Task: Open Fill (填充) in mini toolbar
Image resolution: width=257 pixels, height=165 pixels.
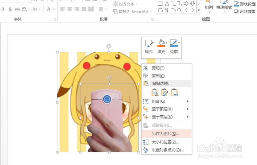Action: tap(161, 47)
